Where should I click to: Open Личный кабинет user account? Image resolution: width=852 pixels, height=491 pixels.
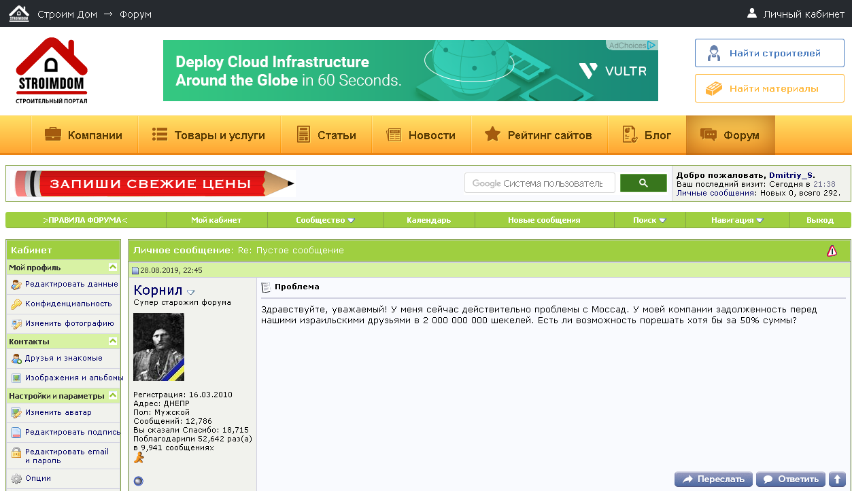[796, 14]
